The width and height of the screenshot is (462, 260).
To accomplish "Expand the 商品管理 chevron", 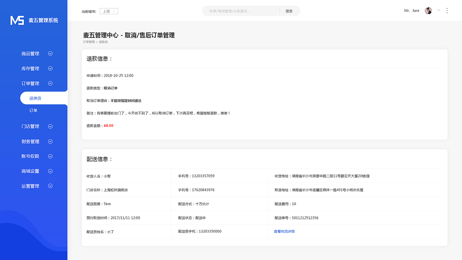I will tap(51, 53).
